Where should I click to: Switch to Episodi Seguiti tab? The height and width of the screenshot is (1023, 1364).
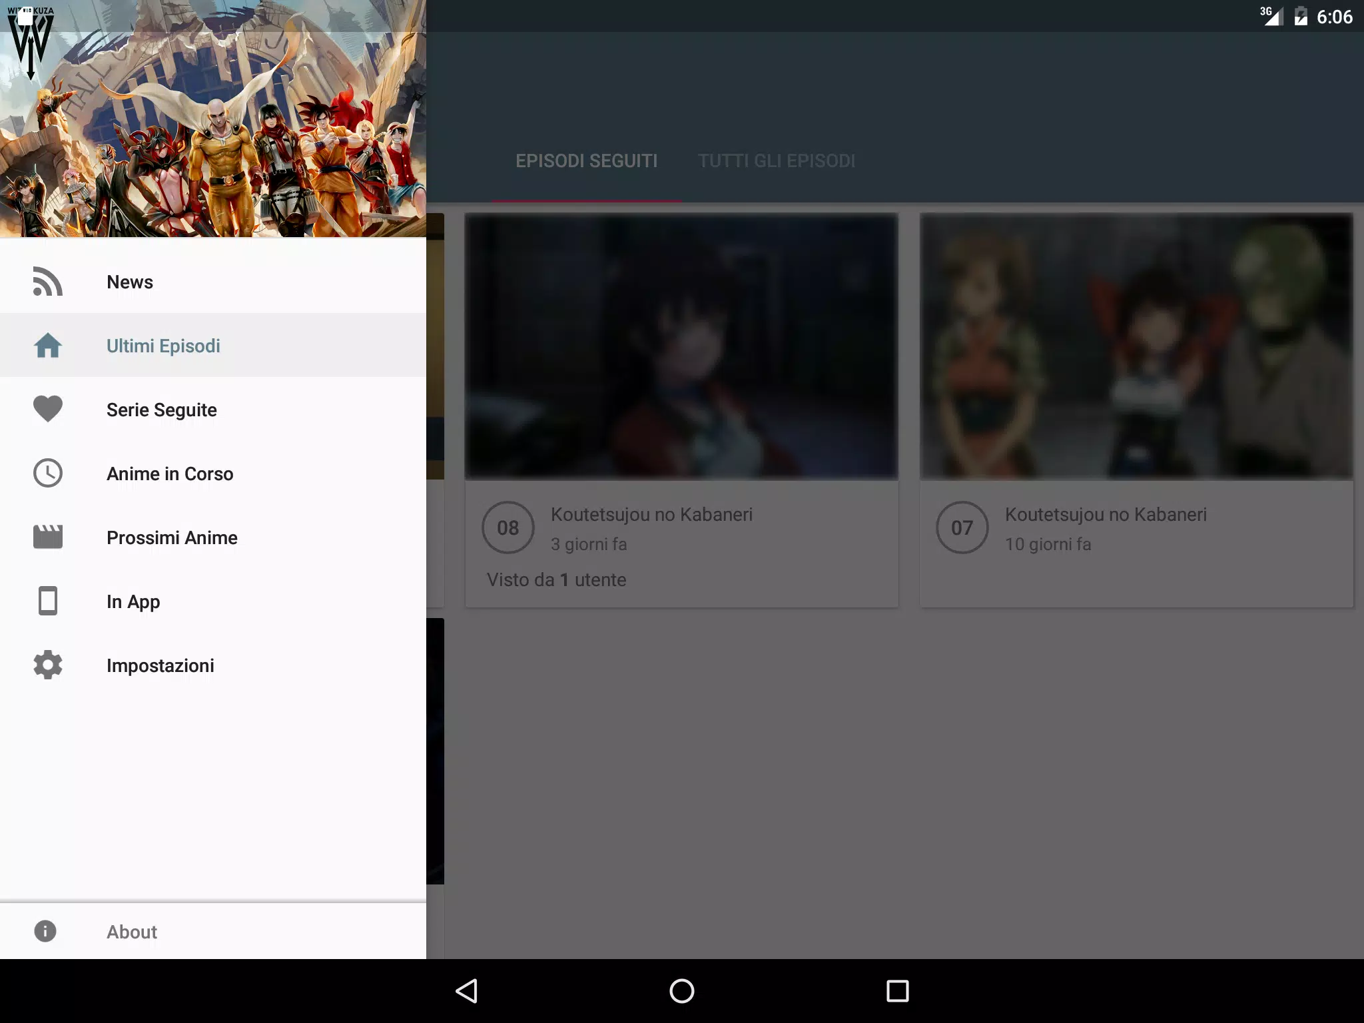[586, 161]
